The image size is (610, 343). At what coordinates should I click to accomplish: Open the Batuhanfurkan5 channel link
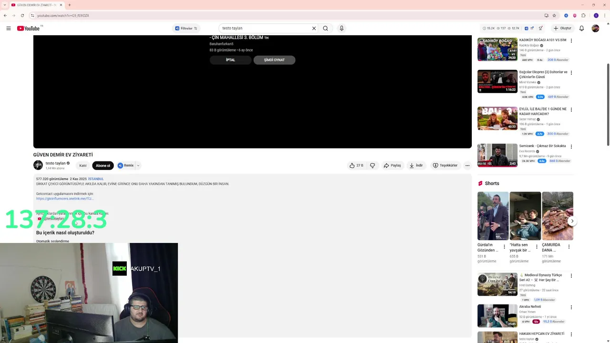point(221,44)
